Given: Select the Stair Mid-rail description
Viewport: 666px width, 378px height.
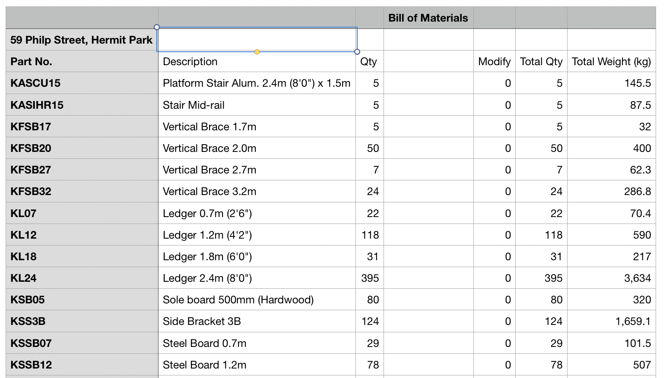Looking at the screenshot, I should coord(257,105).
